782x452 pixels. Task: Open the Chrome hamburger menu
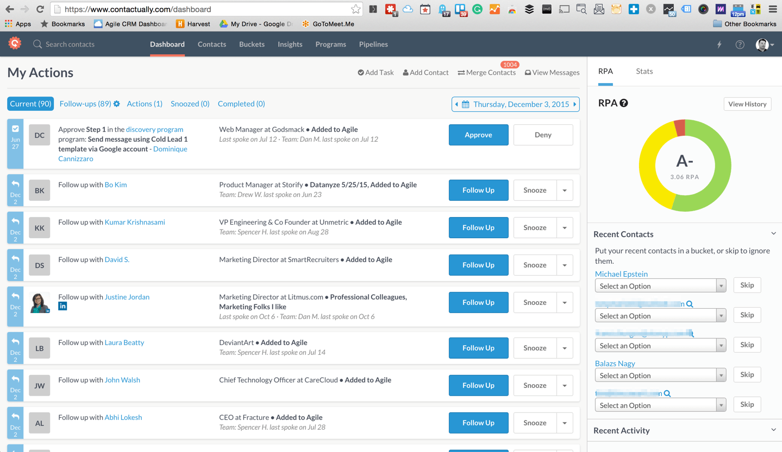[x=772, y=9]
